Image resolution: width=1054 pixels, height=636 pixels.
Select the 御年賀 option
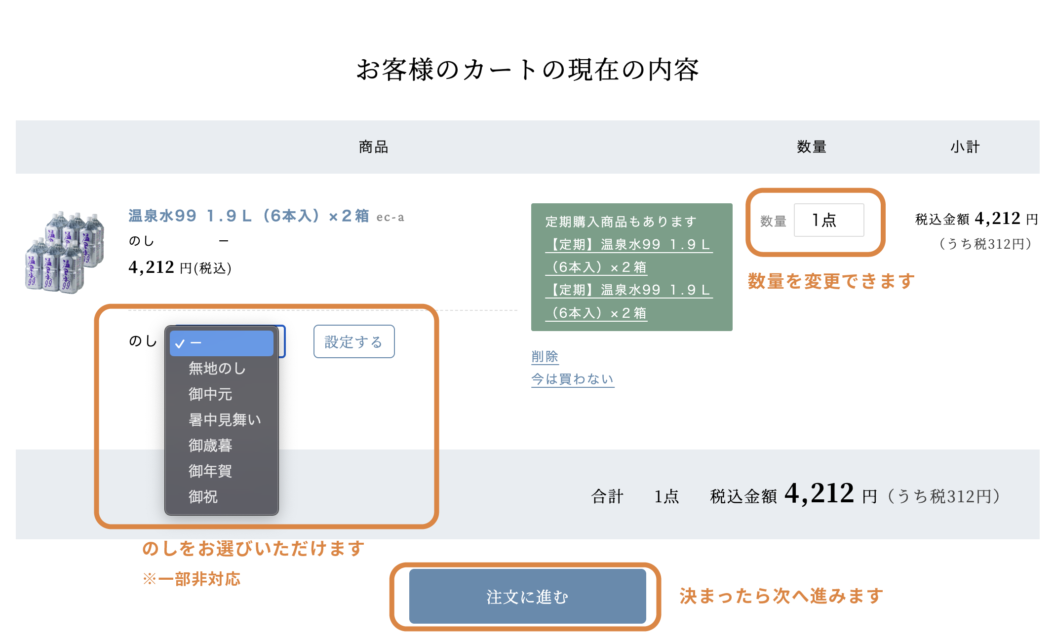210,471
